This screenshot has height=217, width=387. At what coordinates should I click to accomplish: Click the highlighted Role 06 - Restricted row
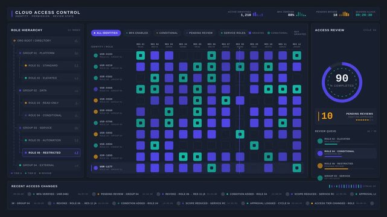point(51,153)
